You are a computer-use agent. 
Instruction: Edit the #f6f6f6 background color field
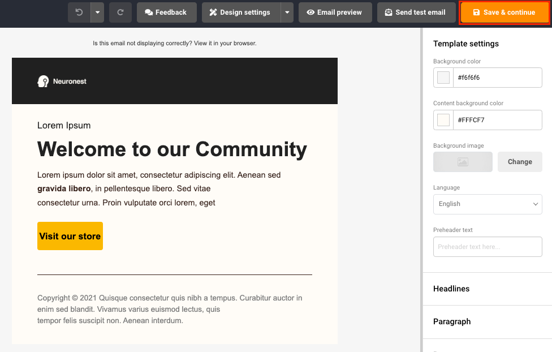pos(498,78)
